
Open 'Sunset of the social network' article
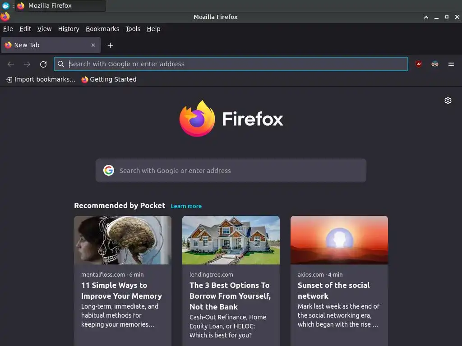(x=334, y=291)
